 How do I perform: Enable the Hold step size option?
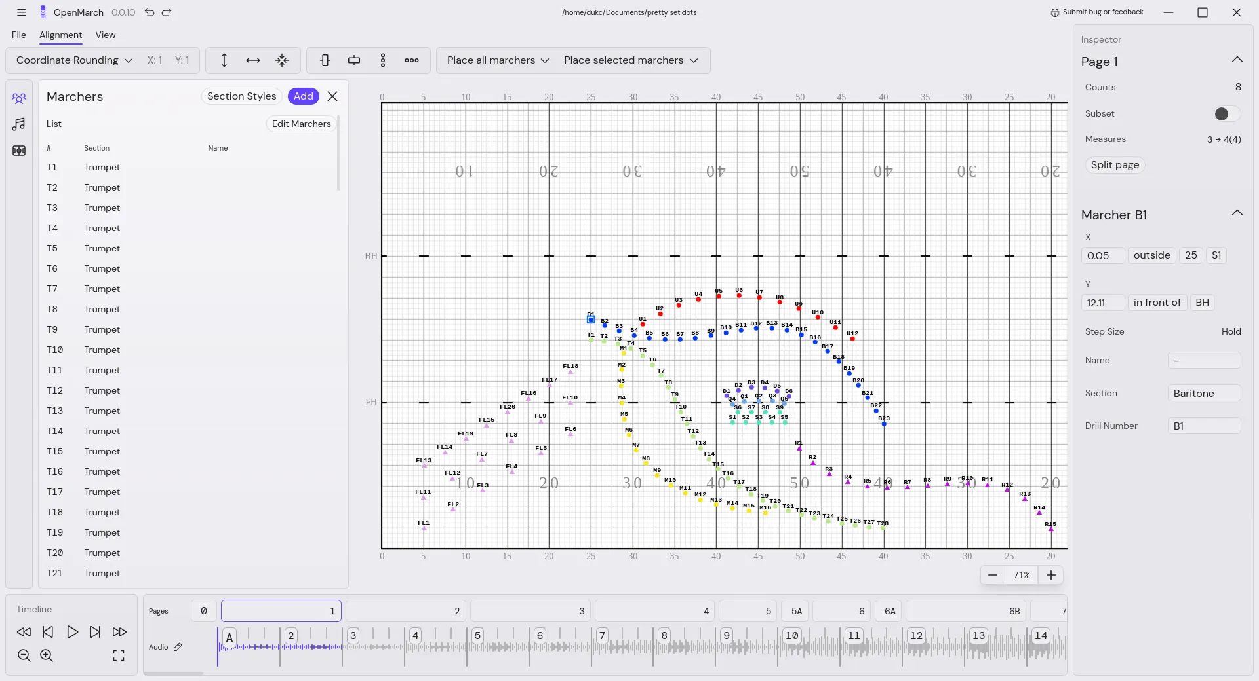[1231, 332]
